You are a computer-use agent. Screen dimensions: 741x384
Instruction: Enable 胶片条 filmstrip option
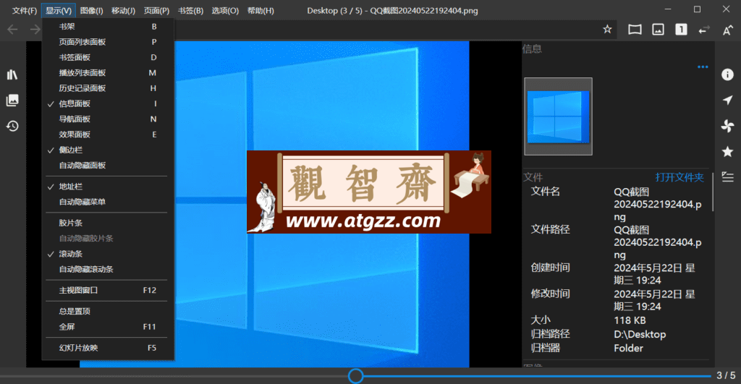click(108, 223)
